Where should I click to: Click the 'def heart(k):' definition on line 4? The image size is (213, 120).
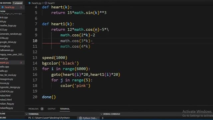coord(57,7)
